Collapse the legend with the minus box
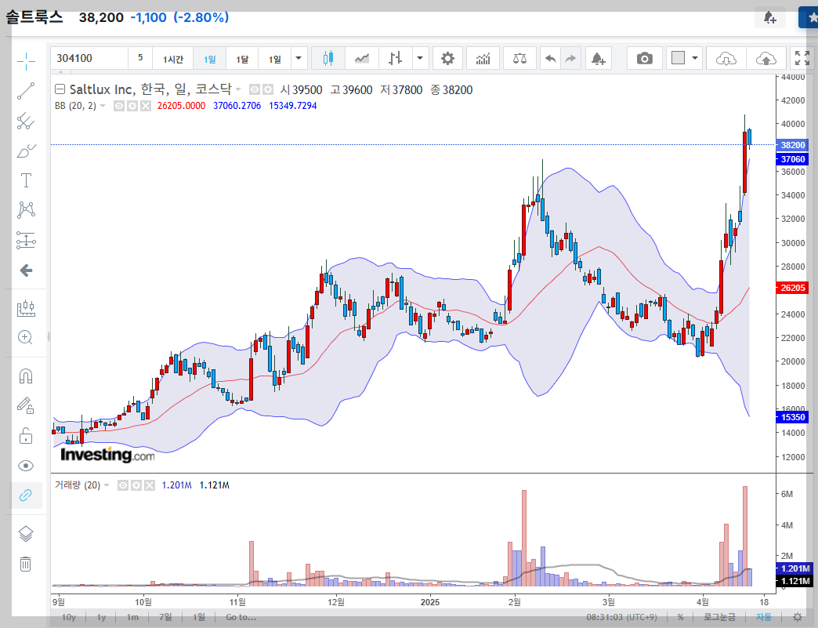This screenshot has width=818, height=628. point(60,89)
